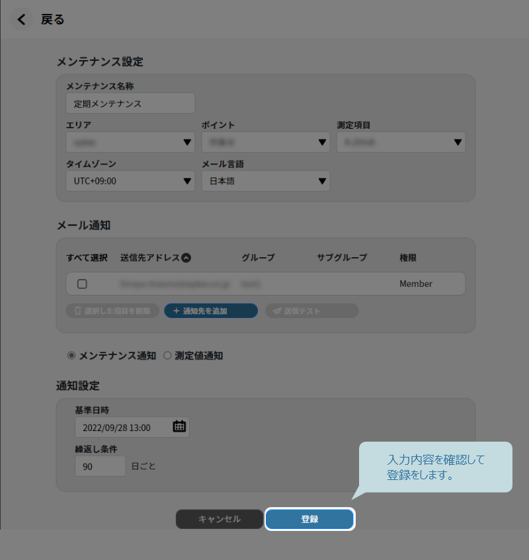Sort by the 送信先アドレス arrow icon

pyautogui.click(x=186, y=257)
